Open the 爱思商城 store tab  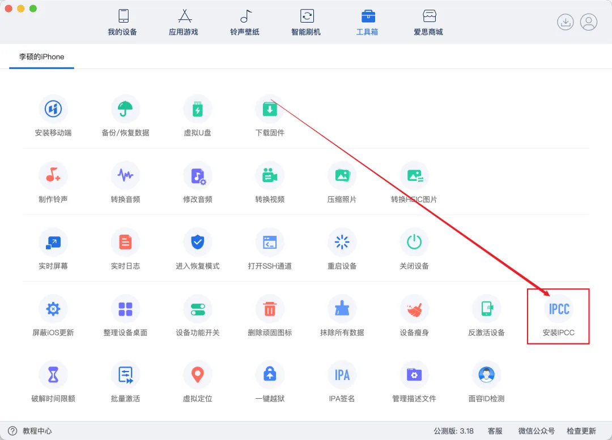click(428, 23)
